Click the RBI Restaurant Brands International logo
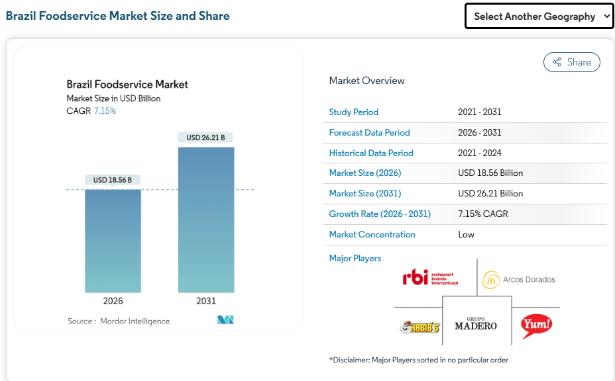This screenshot has height=381, width=615. pyautogui.click(x=430, y=278)
